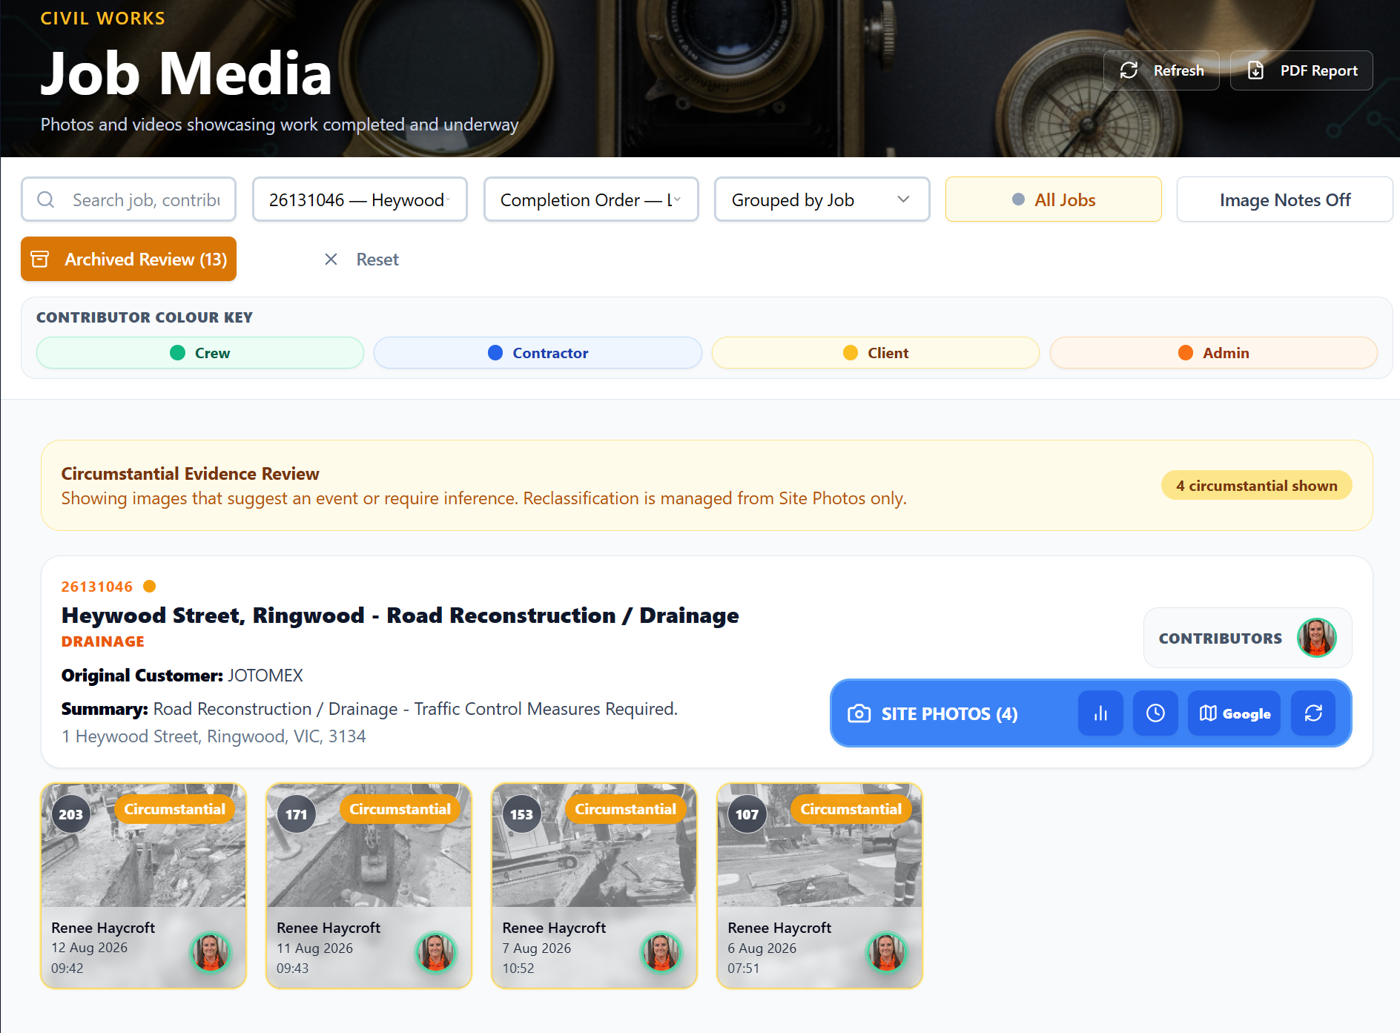
Task: Open the 26131046 — Heywood job dropdown
Action: coord(360,199)
